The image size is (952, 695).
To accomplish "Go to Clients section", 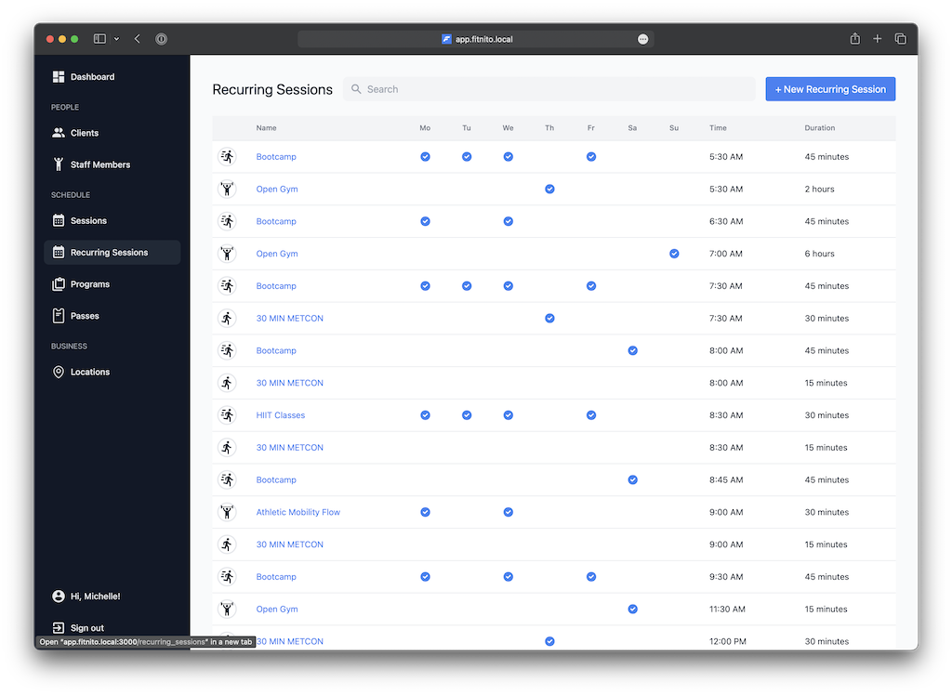I will point(112,133).
